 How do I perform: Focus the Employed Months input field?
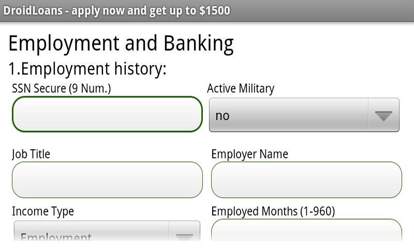[x=306, y=230]
